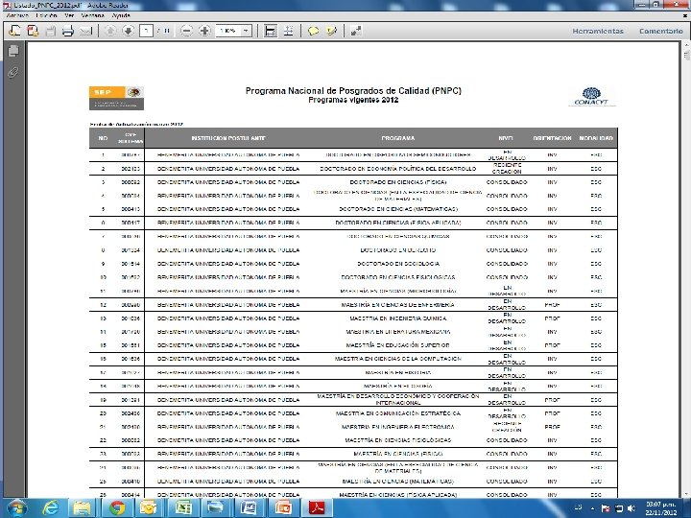The width and height of the screenshot is (691, 518).
Task: Select the highlight text tool
Action: tap(331, 31)
